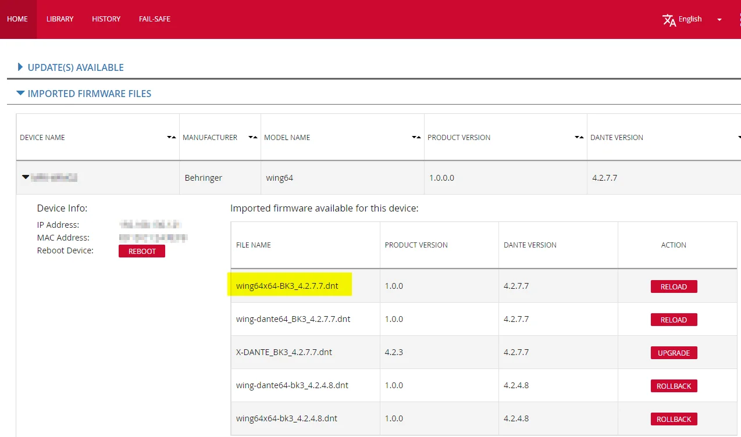Image resolution: width=741 pixels, height=437 pixels.
Task: Switch to the History tab
Action: pyautogui.click(x=106, y=19)
